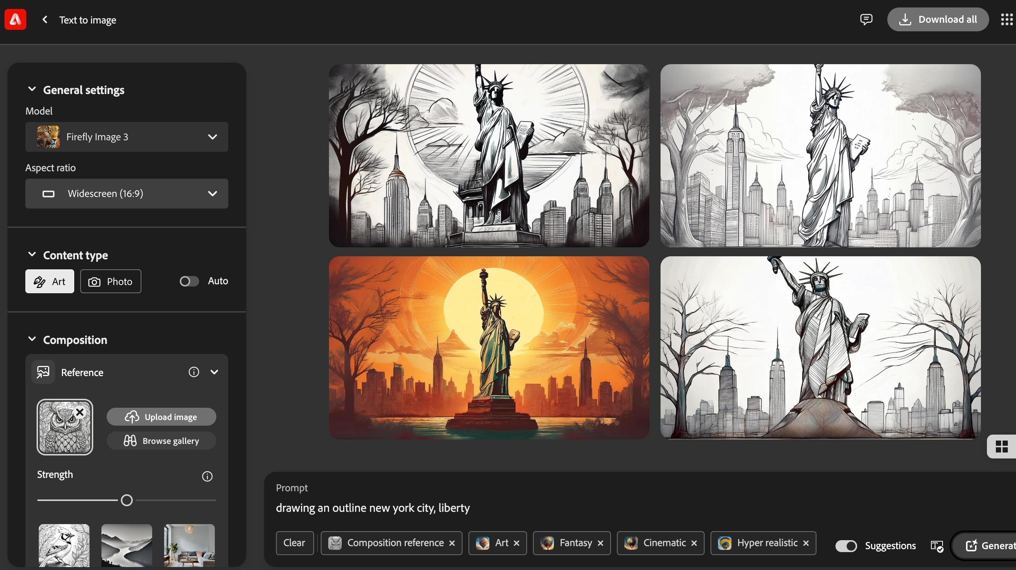
Task: Disable the Suggestions toggle
Action: click(x=846, y=546)
